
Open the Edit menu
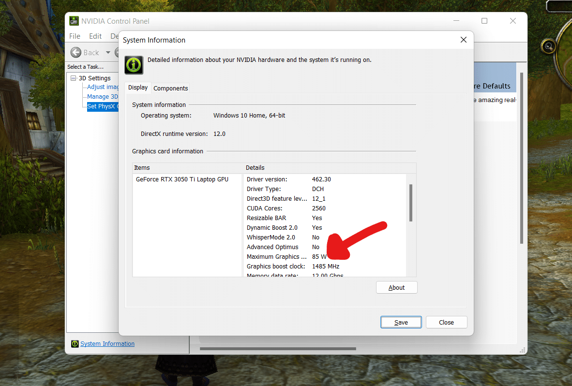[x=95, y=36]
